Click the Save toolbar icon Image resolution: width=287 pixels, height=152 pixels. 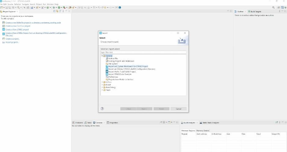point(7,8)
